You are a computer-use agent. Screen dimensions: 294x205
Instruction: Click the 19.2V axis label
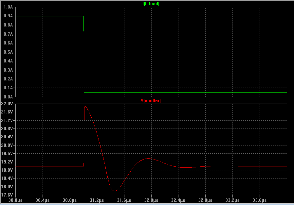point(7,162)
